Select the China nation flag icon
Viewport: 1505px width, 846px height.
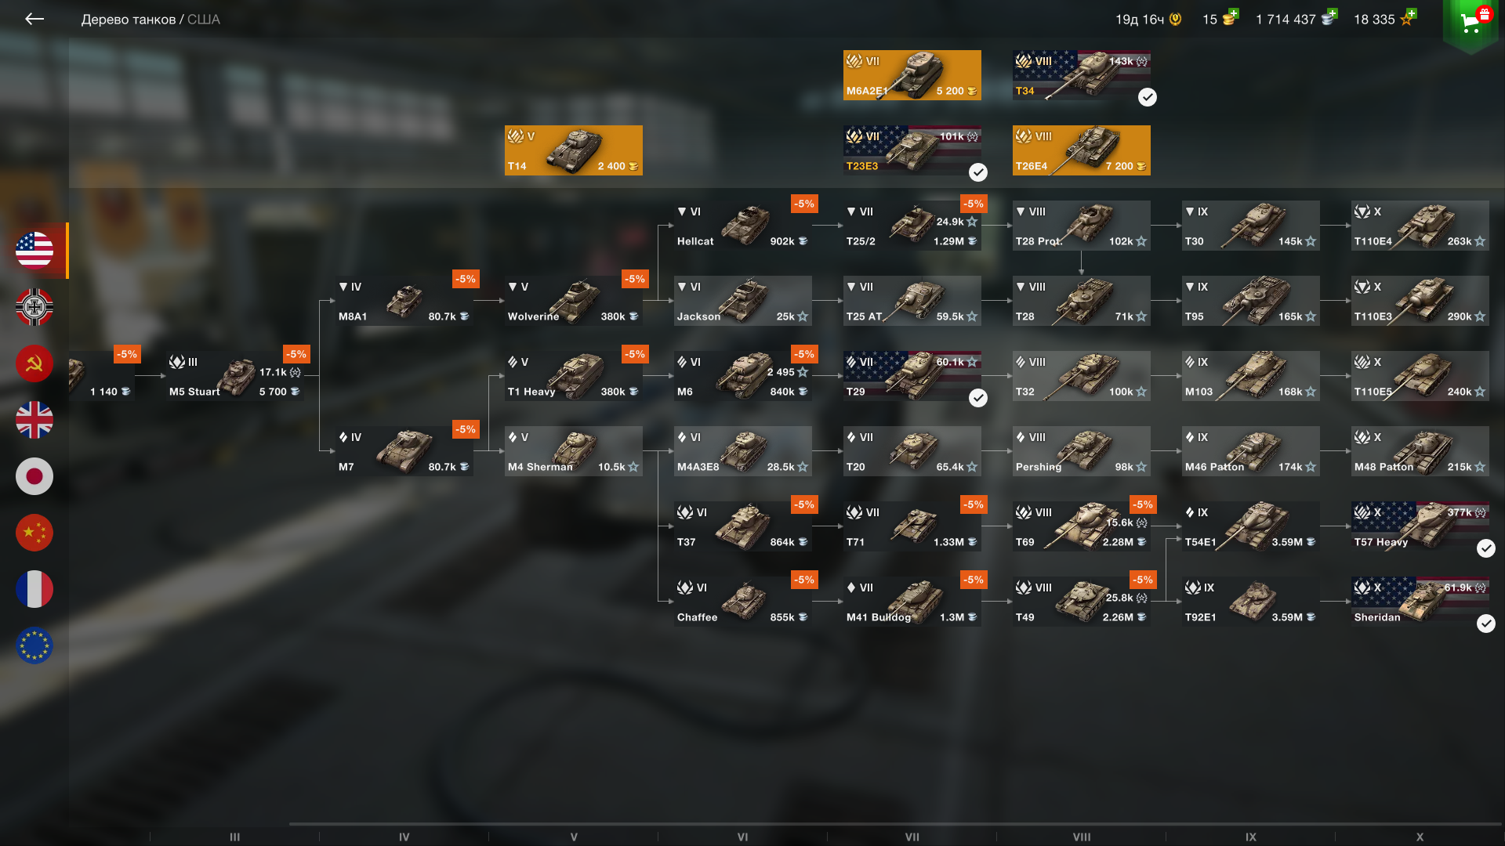pos(34,533)
